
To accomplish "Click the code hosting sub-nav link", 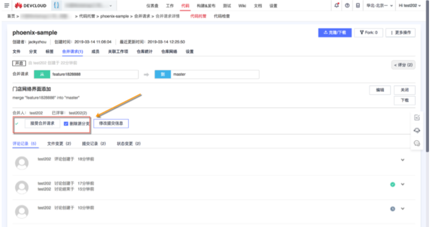I will [x=198, y=16].
